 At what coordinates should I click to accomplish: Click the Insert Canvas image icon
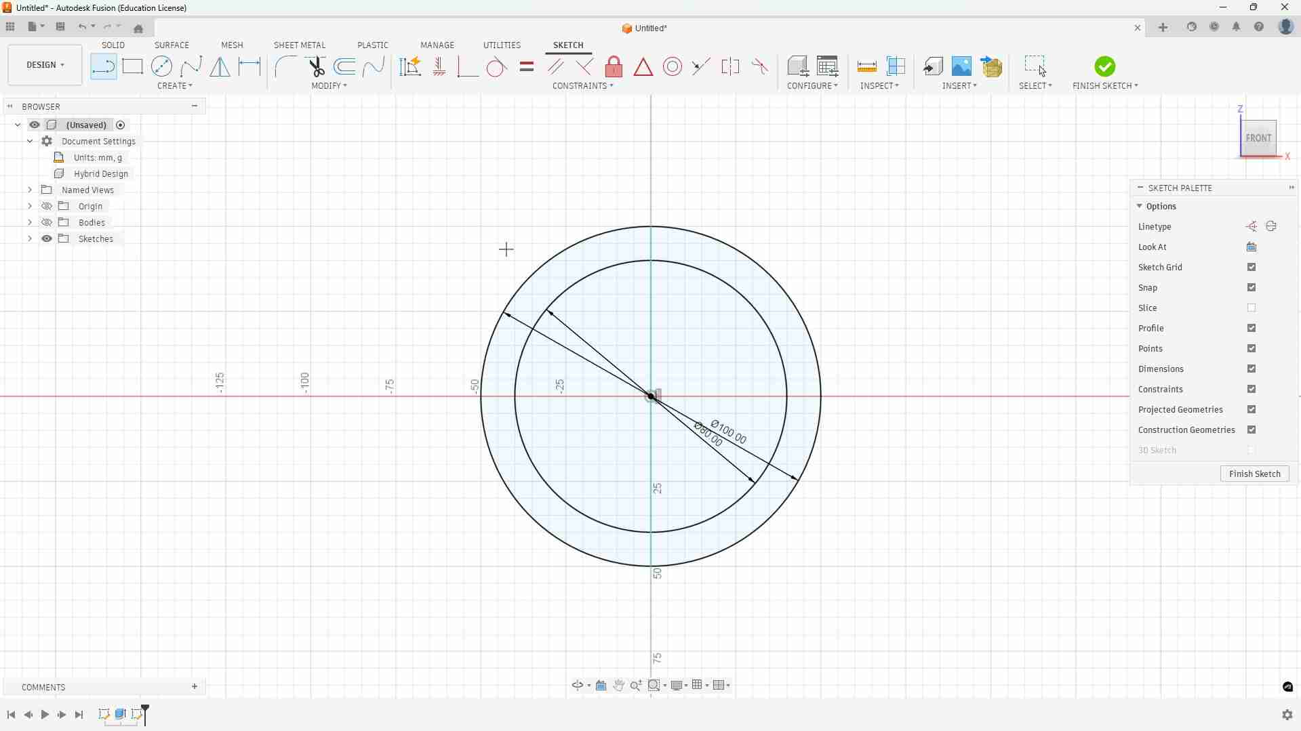[x=962, y=66]
